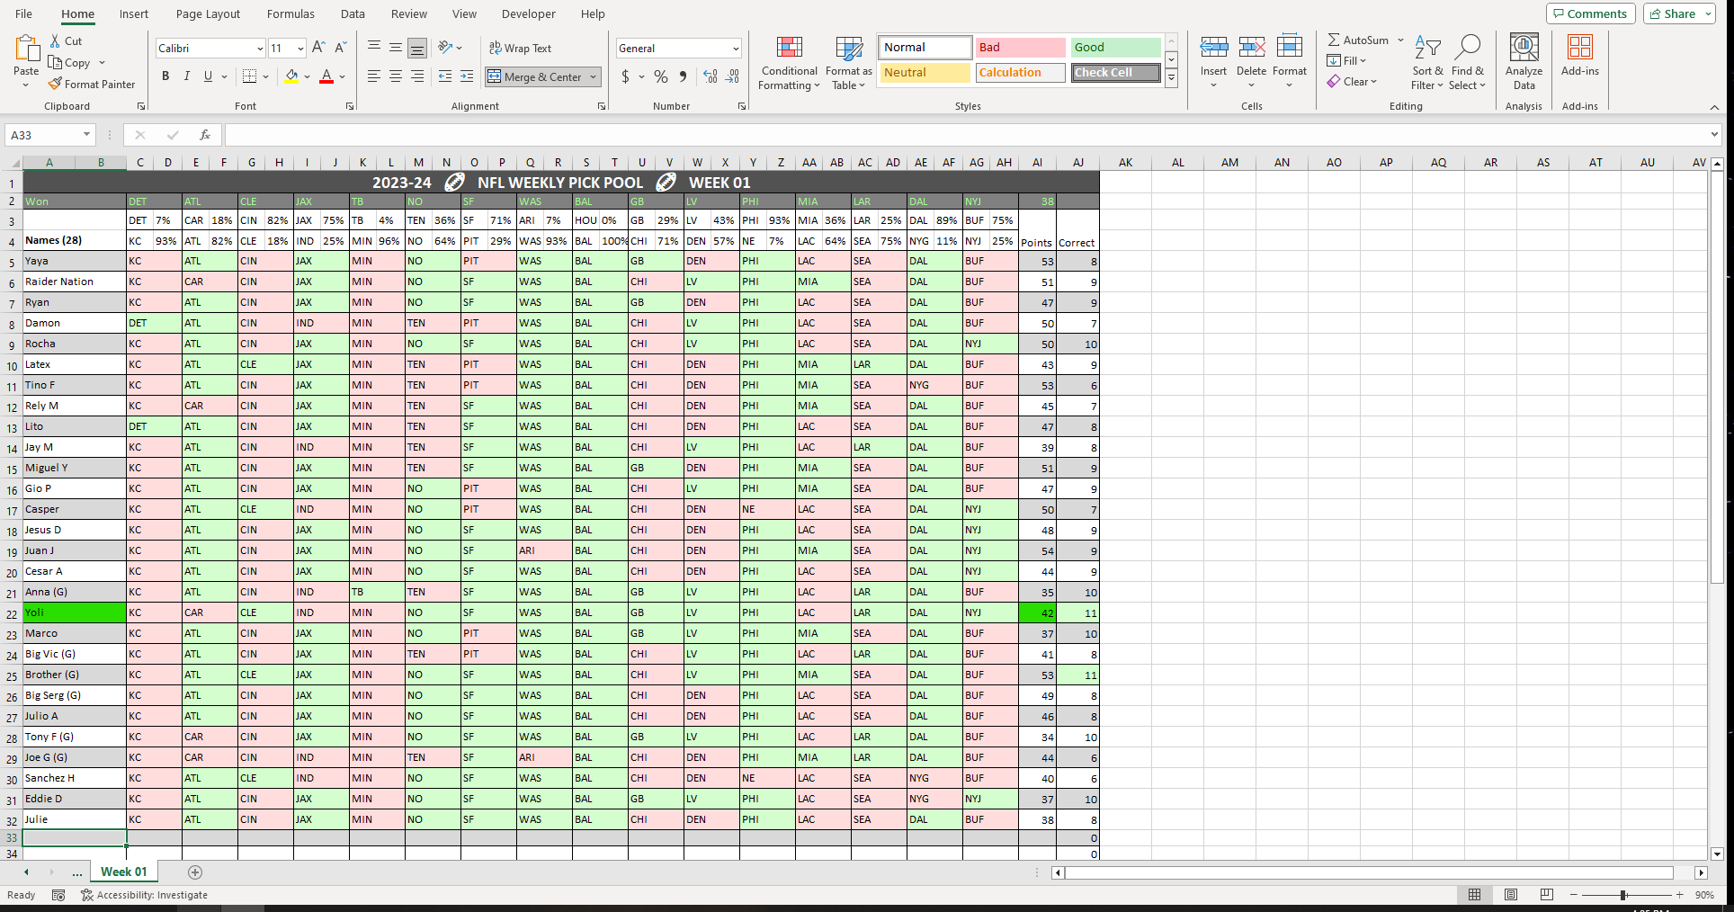Decrease the cell indent
Screen dimensions: 1734x912
445,76
